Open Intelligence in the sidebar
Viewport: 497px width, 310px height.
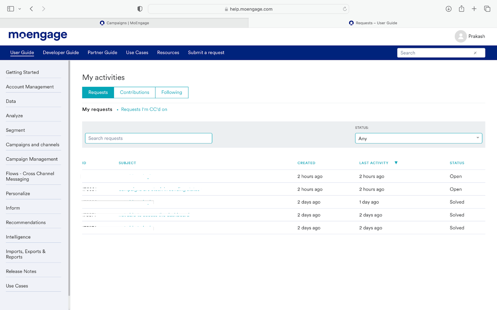pyautogui.click(x=18, y=237)
